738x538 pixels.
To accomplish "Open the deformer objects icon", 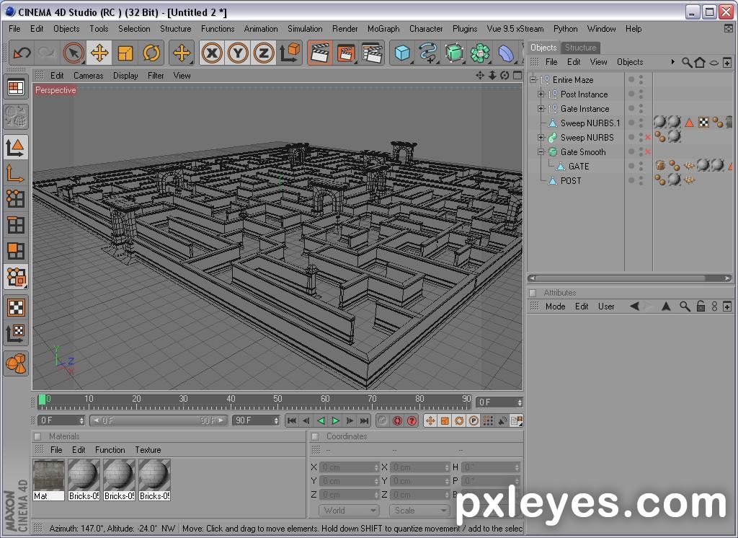I will [505, 53].
